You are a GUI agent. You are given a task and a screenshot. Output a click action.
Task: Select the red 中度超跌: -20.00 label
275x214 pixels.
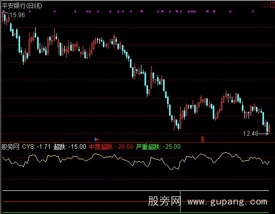[111, 147]
